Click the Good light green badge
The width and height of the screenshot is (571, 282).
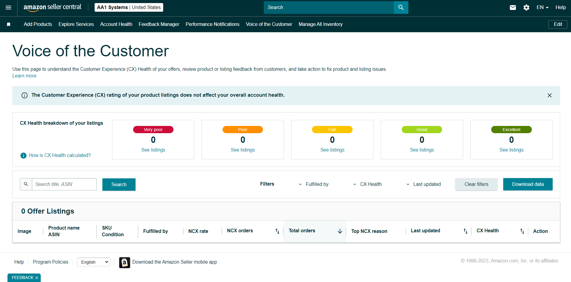click(x=422, y=130)
